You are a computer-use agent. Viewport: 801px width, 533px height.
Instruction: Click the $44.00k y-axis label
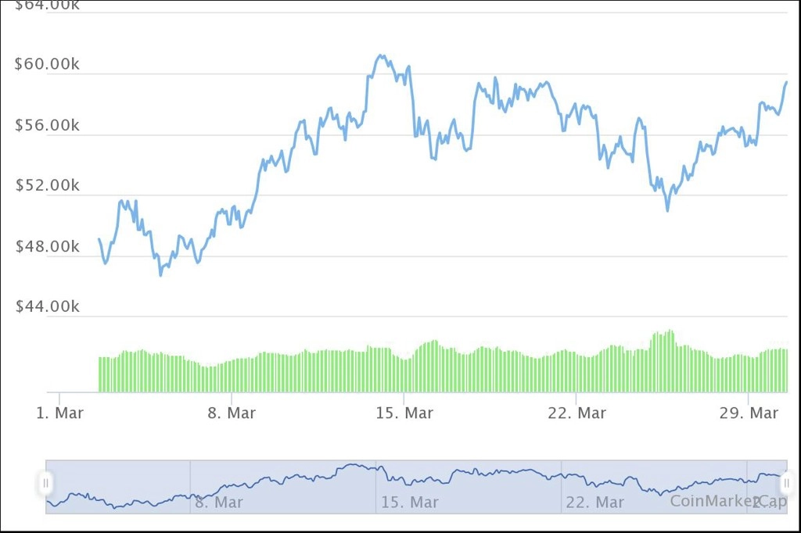pyautogui.click(x=47, y=306)
